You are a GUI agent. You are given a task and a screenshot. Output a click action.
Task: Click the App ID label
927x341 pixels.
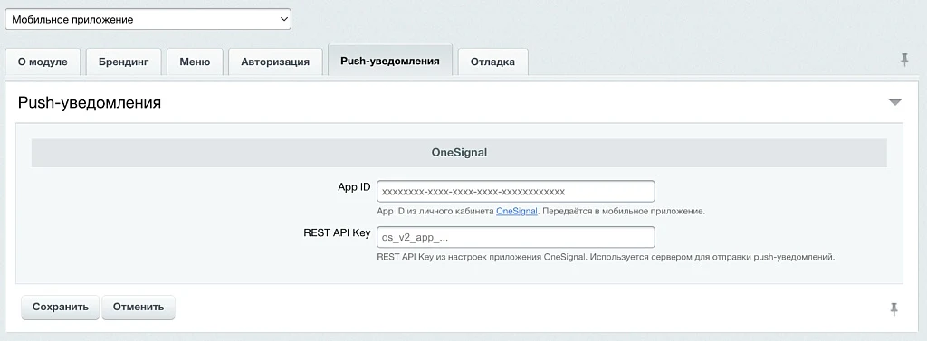(x=355, y=187)
